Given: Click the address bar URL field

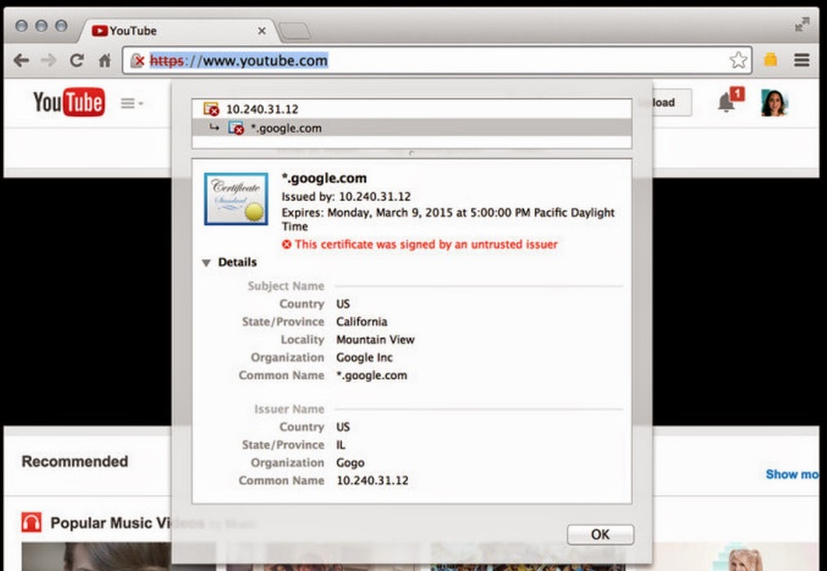Looking at the screenshot, I should pyautogui.click(x=438, y=60).
